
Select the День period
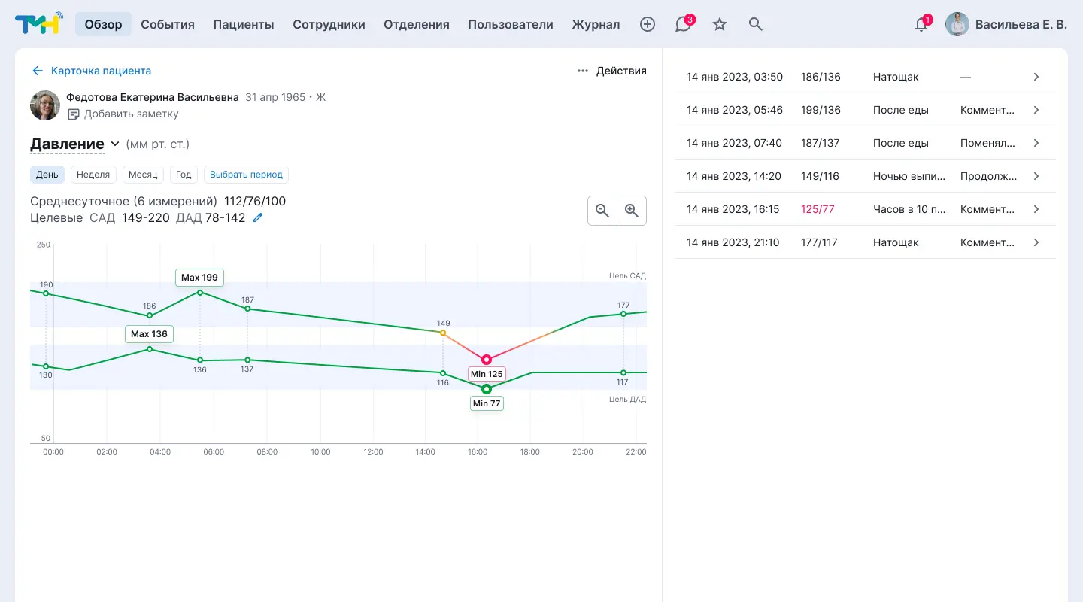(x=47, y=175)
